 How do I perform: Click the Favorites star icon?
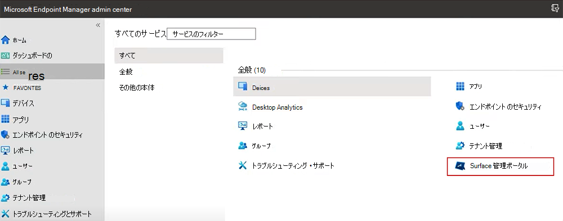pyautogui.click(x=6, y=88)
